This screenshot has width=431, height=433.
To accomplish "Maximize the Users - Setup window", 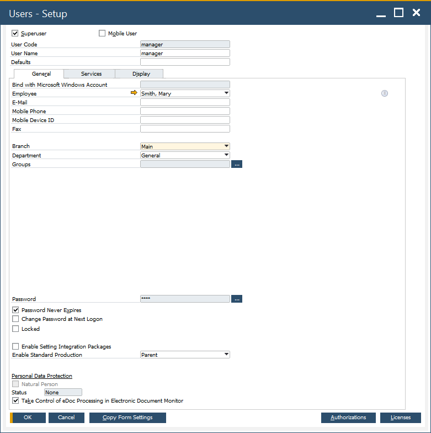I will [398, 13].
